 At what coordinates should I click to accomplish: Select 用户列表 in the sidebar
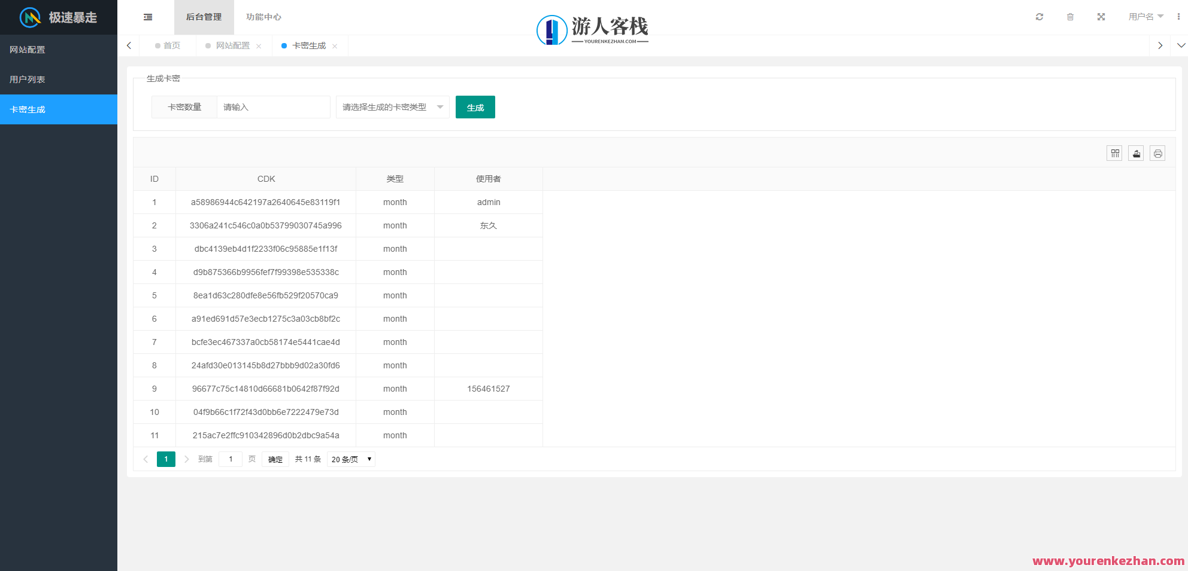(27, 79)
